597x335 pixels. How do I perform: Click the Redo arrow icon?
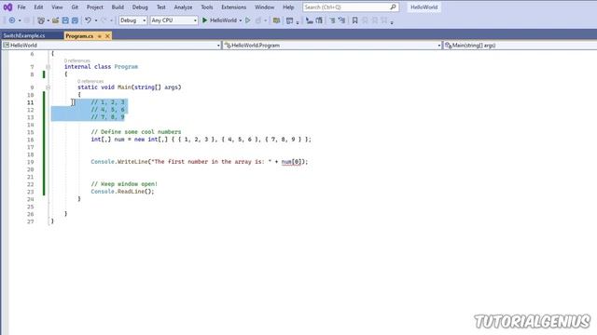click(104, 20)
